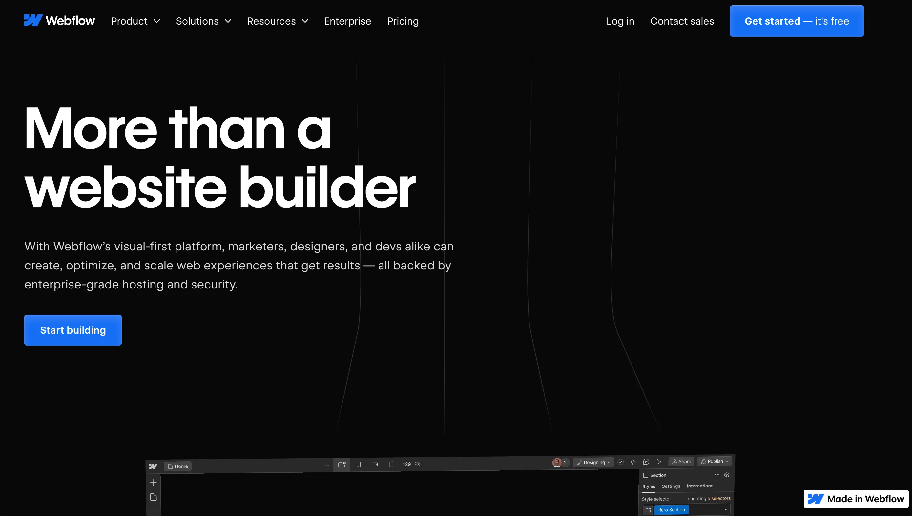Click the breakpoint icon in style selector
This screenshot has height=516, width=912.
pos(648,510)
